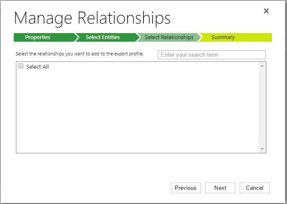Click the Previous button
287x204 pixels.
coord(186,188)
